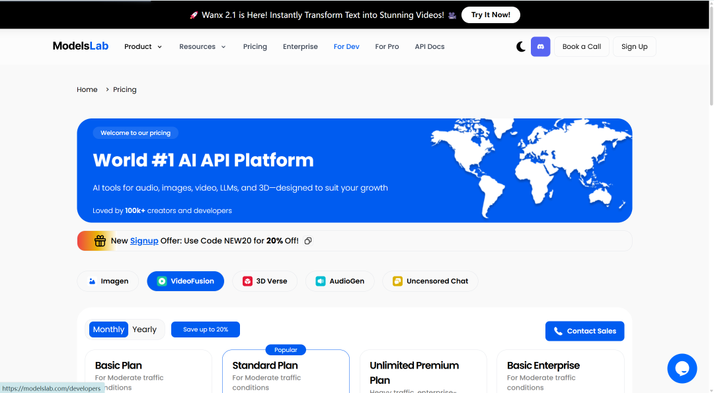Image resolution: width=714 pixels, height=393 pixels.
Task: Switch billing to Monthly
Action: click(x=108, y=329)
